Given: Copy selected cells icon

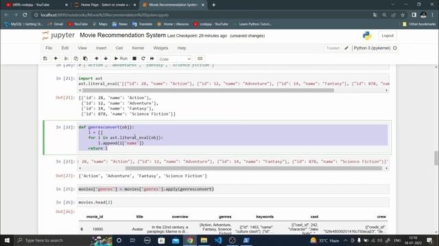Looking at the screenshot, I should coord(76,59).
